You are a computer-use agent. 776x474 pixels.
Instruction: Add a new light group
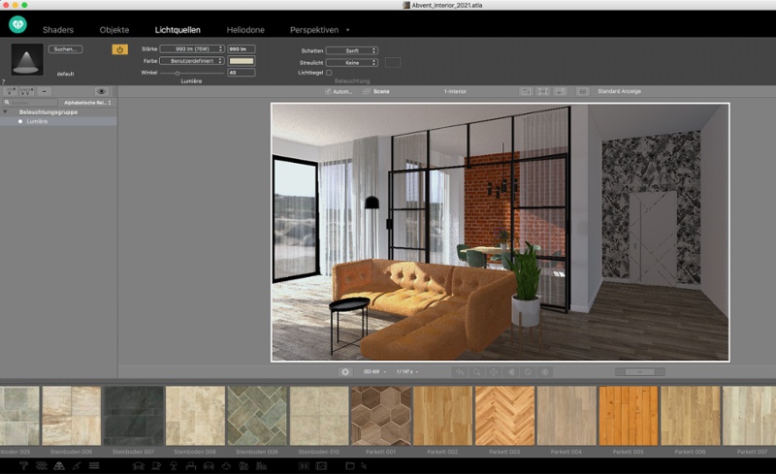coord(26,91)
